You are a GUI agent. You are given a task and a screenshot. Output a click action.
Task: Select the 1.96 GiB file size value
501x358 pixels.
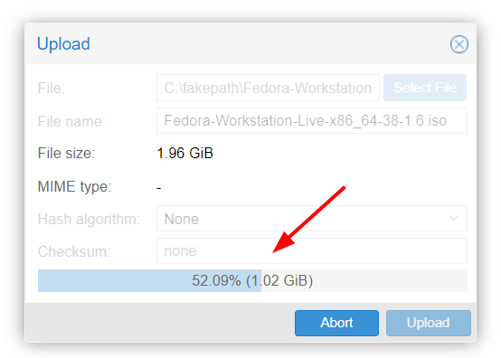(x=185, y=154)
